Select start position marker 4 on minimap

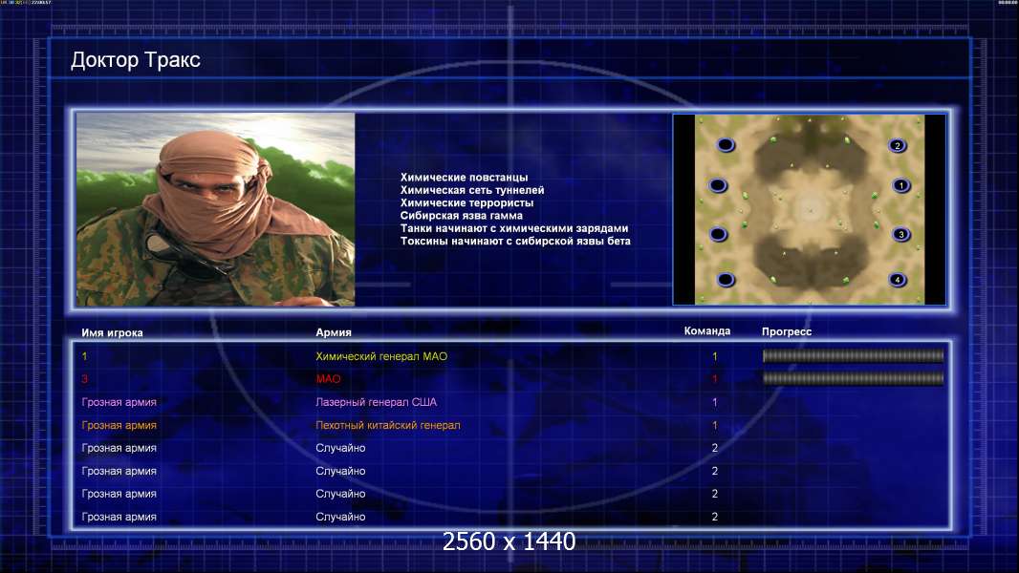(x=898, y=280)
